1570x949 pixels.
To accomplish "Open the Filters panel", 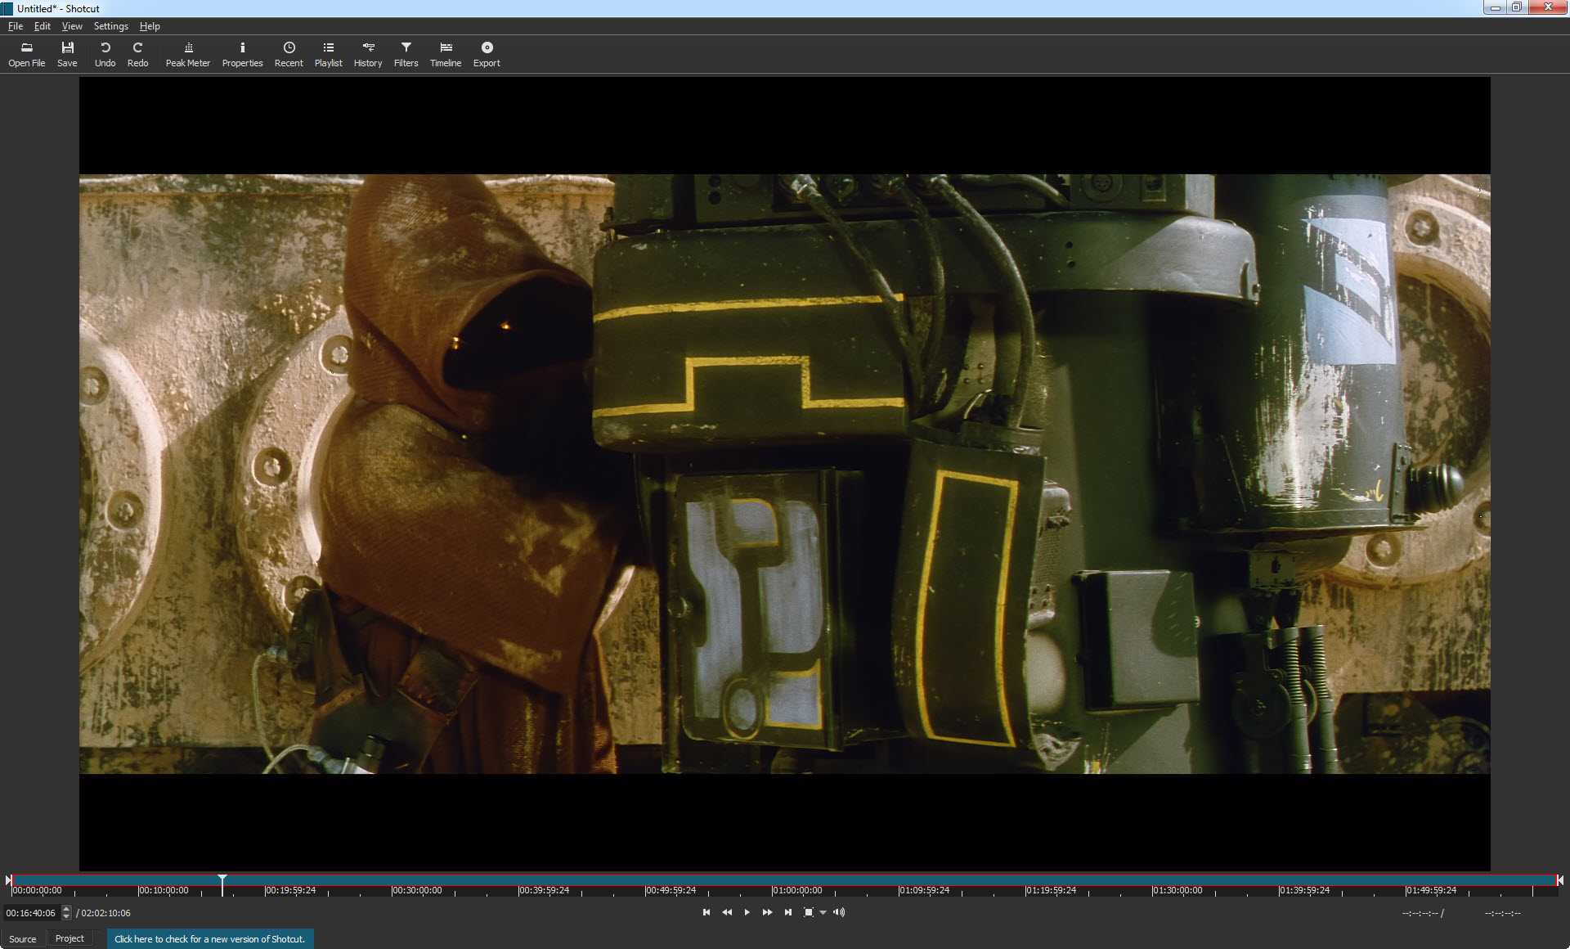I will click(x=406, y=54).
